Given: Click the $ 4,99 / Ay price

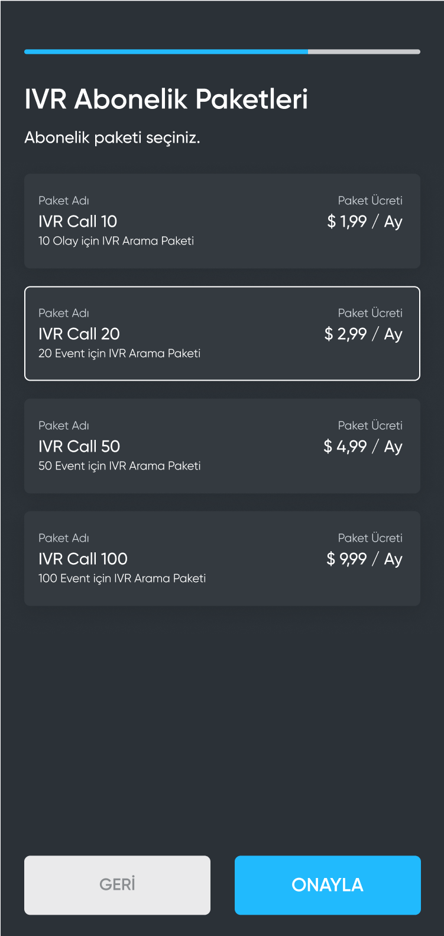Looking at the screenshot, I should [x=363, y=446].
